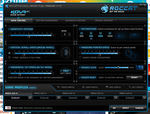Image resolution: width=150 pixels, height=114 pixels.
Task: Click Edit Profile
Action: 136,87
